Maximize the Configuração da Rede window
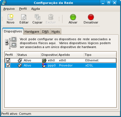 (x=109, y=3)
